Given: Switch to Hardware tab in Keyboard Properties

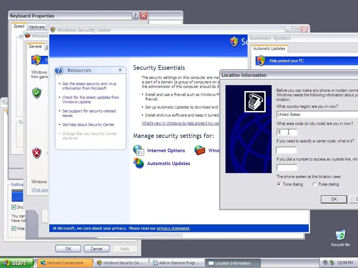Looking at the screenshot, I should 36,27.
